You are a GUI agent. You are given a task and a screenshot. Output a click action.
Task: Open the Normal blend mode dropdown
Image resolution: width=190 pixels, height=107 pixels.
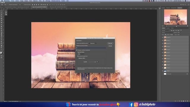(167, 32)
